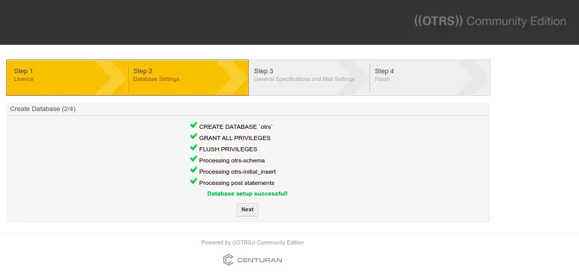Click the Next button
Screen dimensions: 579x274
click(x=247, y=209)
